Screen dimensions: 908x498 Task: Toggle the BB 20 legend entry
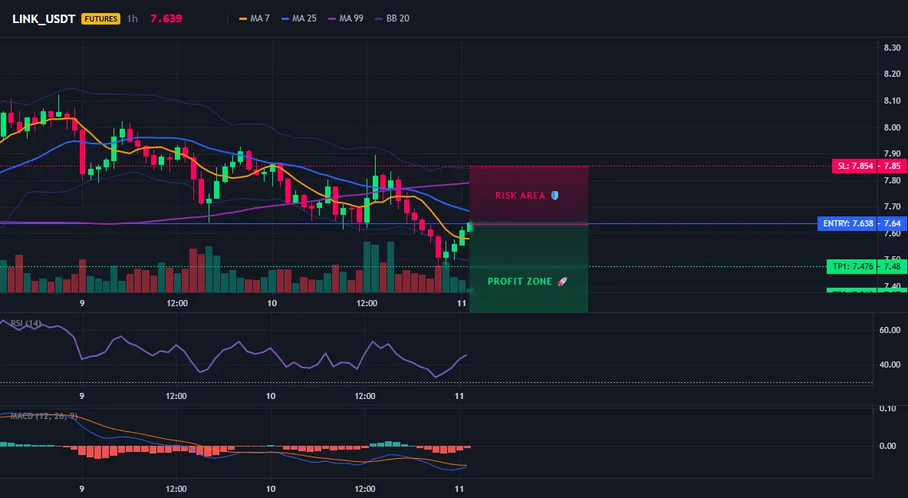[393, 18]
